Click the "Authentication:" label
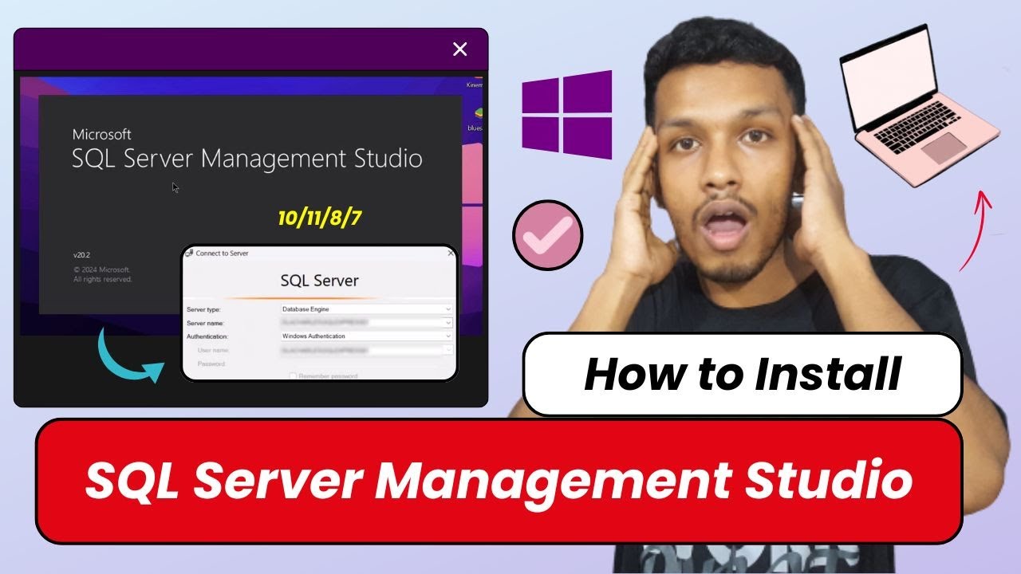Viewport: 1021px width, 574px height. coord(207,336)
